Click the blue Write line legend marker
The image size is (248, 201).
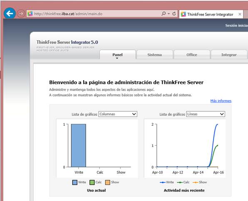click(163, 182)
